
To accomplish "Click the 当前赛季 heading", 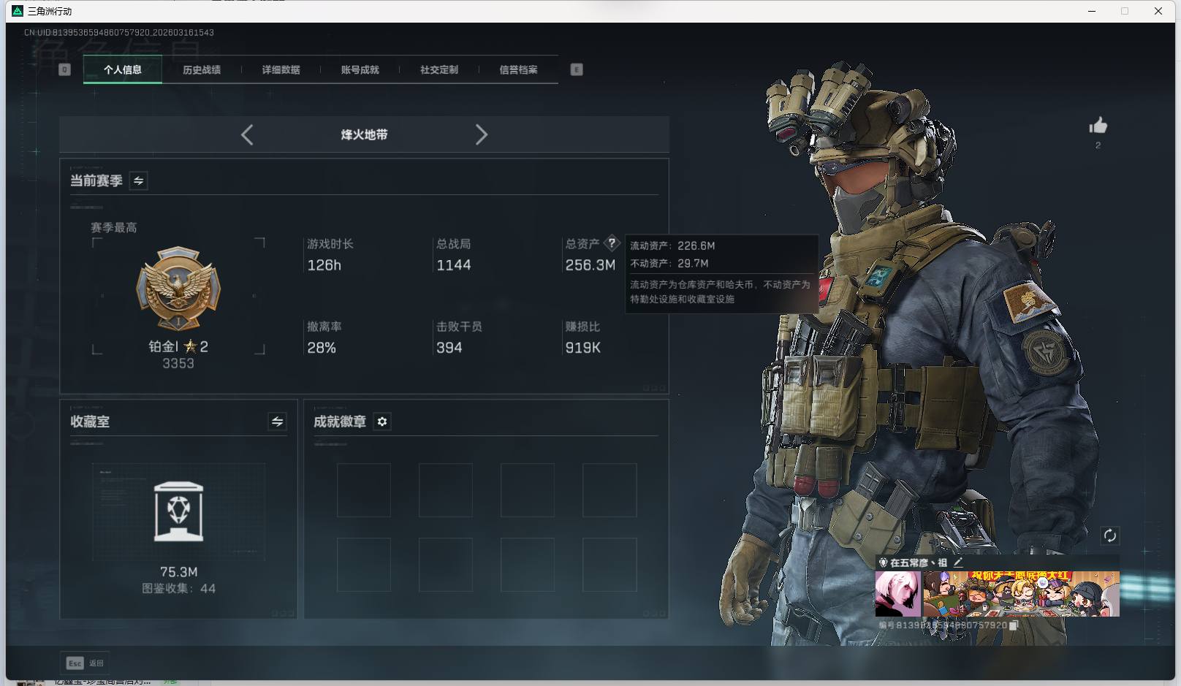I will (x=96, y=180).
